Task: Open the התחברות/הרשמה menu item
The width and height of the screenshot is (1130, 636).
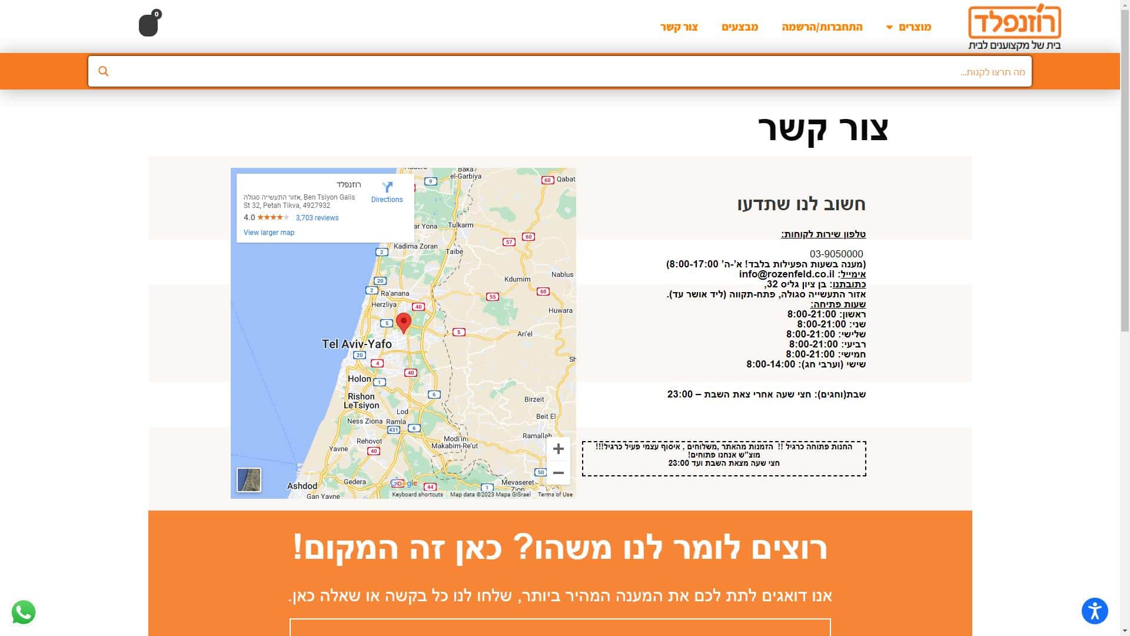Action: tap(822, 27)
